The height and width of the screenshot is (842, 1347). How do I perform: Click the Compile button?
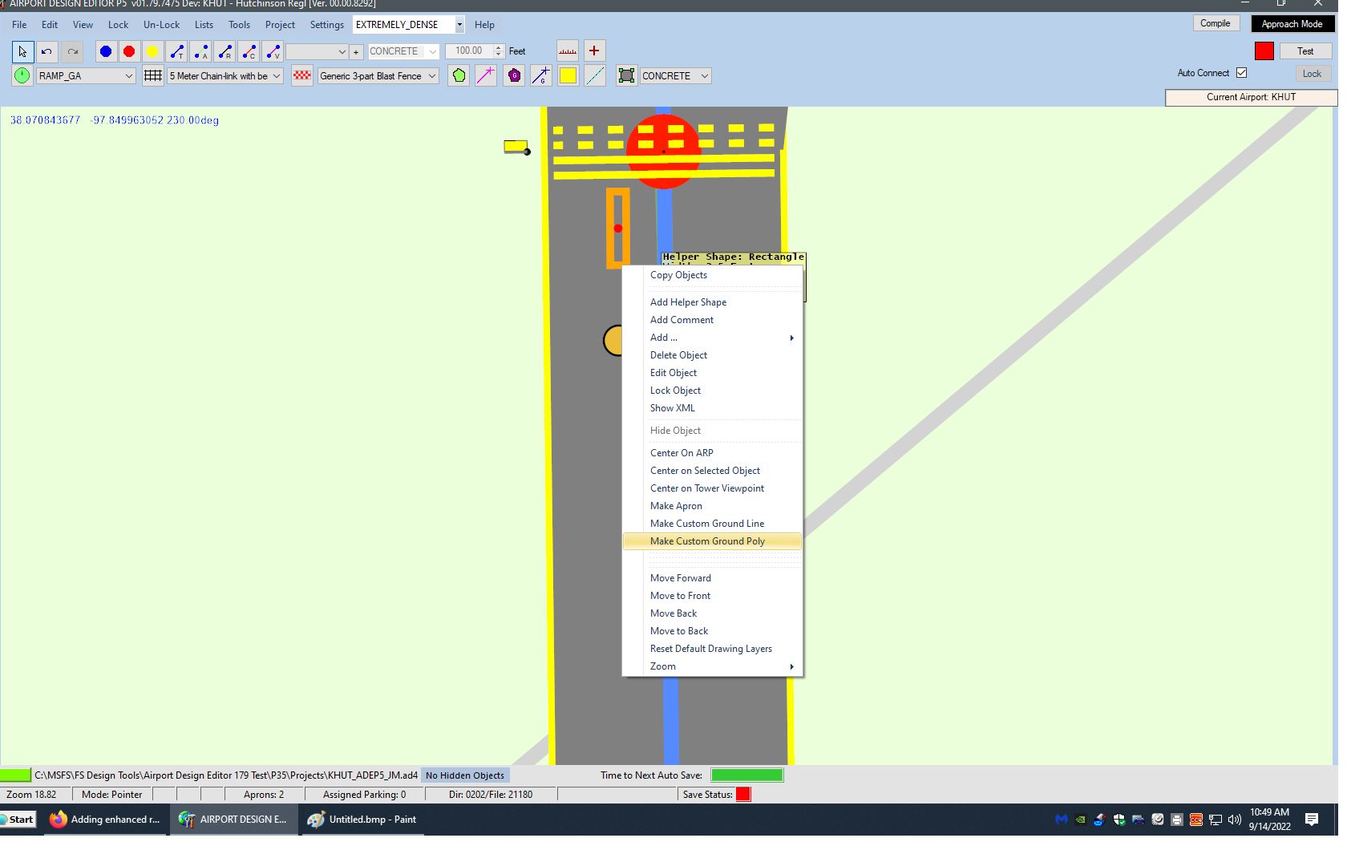click(1216, 23)
